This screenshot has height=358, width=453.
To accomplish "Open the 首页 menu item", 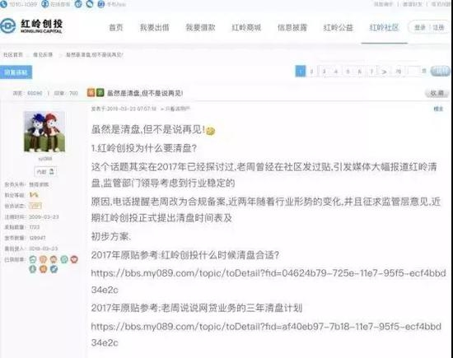I will tap(116, 27).
